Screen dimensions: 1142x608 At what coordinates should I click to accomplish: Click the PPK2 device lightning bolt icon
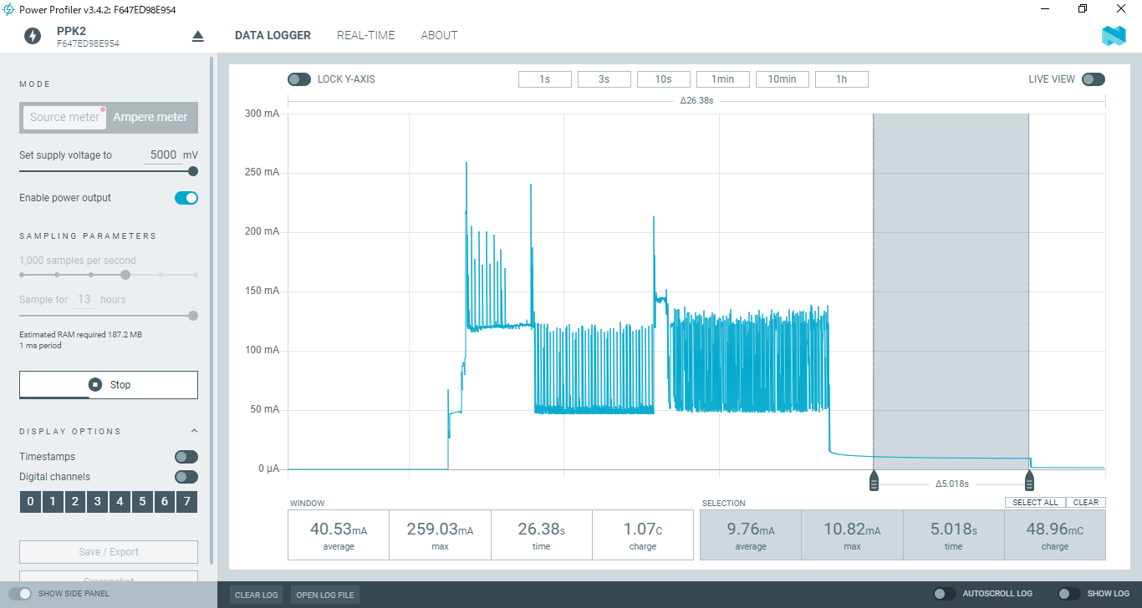point(32,36)
